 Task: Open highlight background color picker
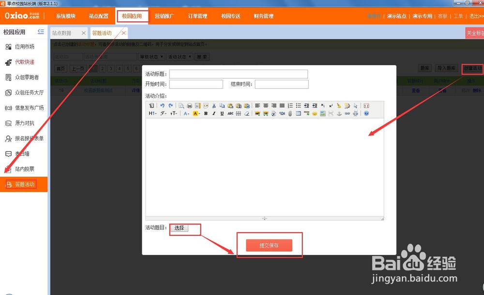click(197, 113)
